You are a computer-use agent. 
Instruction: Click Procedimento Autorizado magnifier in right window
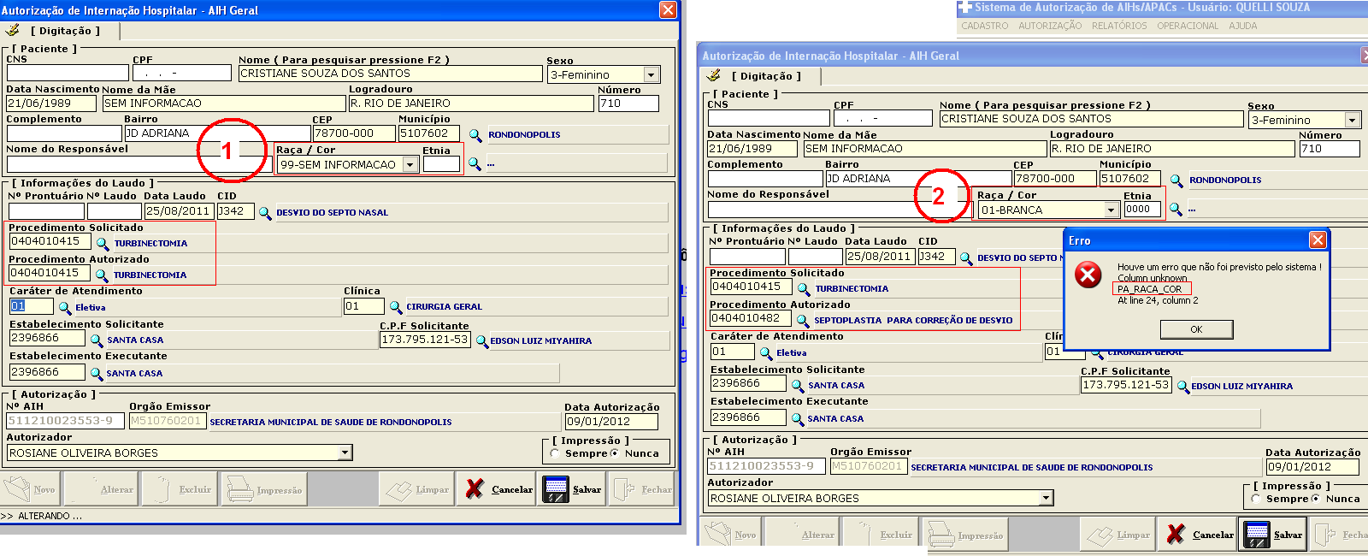click(x=803, y=321)
